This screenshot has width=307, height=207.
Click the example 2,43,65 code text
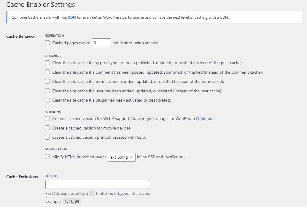pos(72,202)
